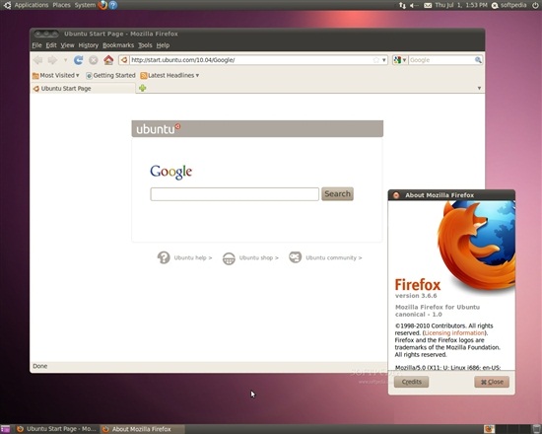Open the mail indicator envelope
Viewport: 542px width, 434px height.
pyautogui.click(x=428, y=5)
